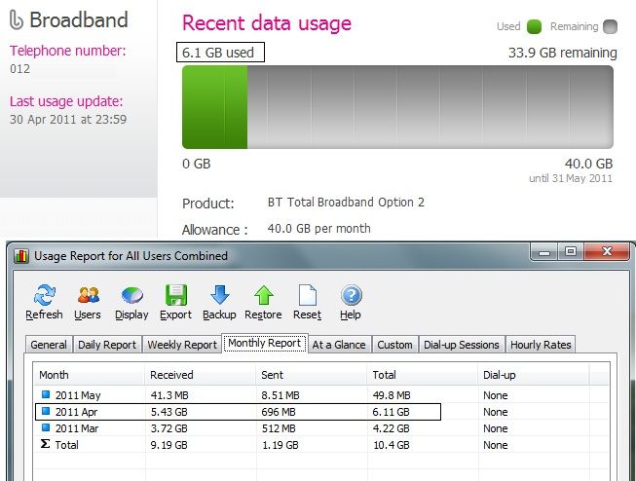The height and width of the screenshot is (481, 636).
Task: Select the 2011 May row
Action: [320, 395]
